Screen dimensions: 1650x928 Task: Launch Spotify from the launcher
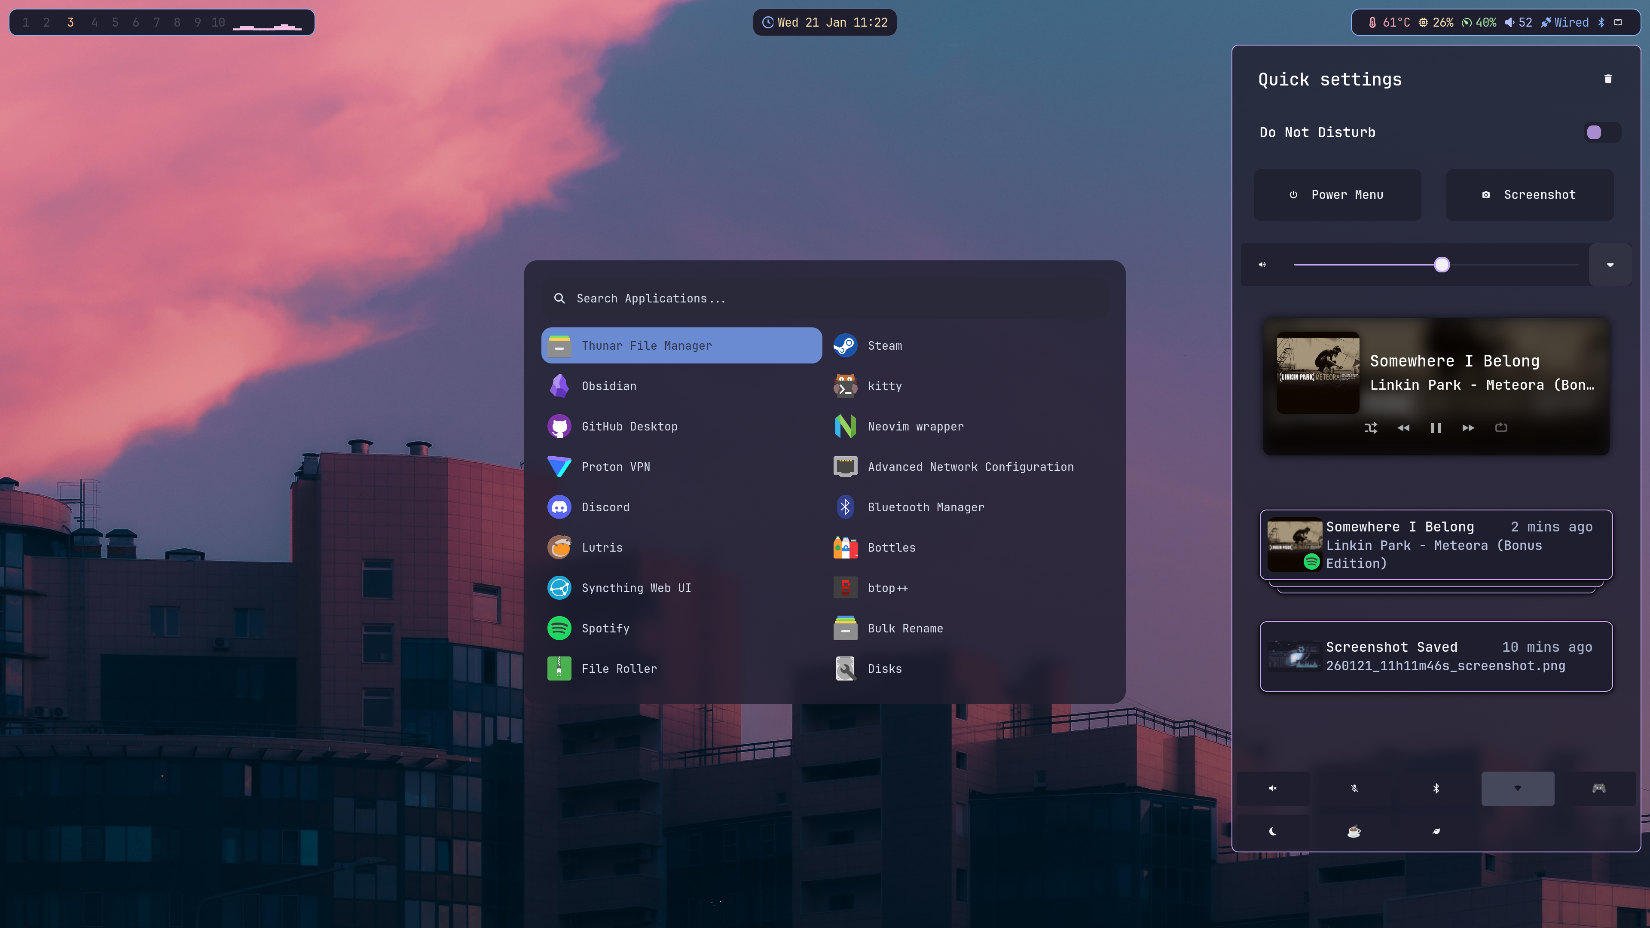click(681, 628)
